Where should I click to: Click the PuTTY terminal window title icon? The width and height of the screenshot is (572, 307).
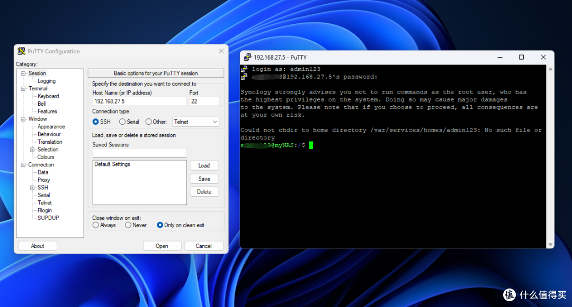point(248,57)
